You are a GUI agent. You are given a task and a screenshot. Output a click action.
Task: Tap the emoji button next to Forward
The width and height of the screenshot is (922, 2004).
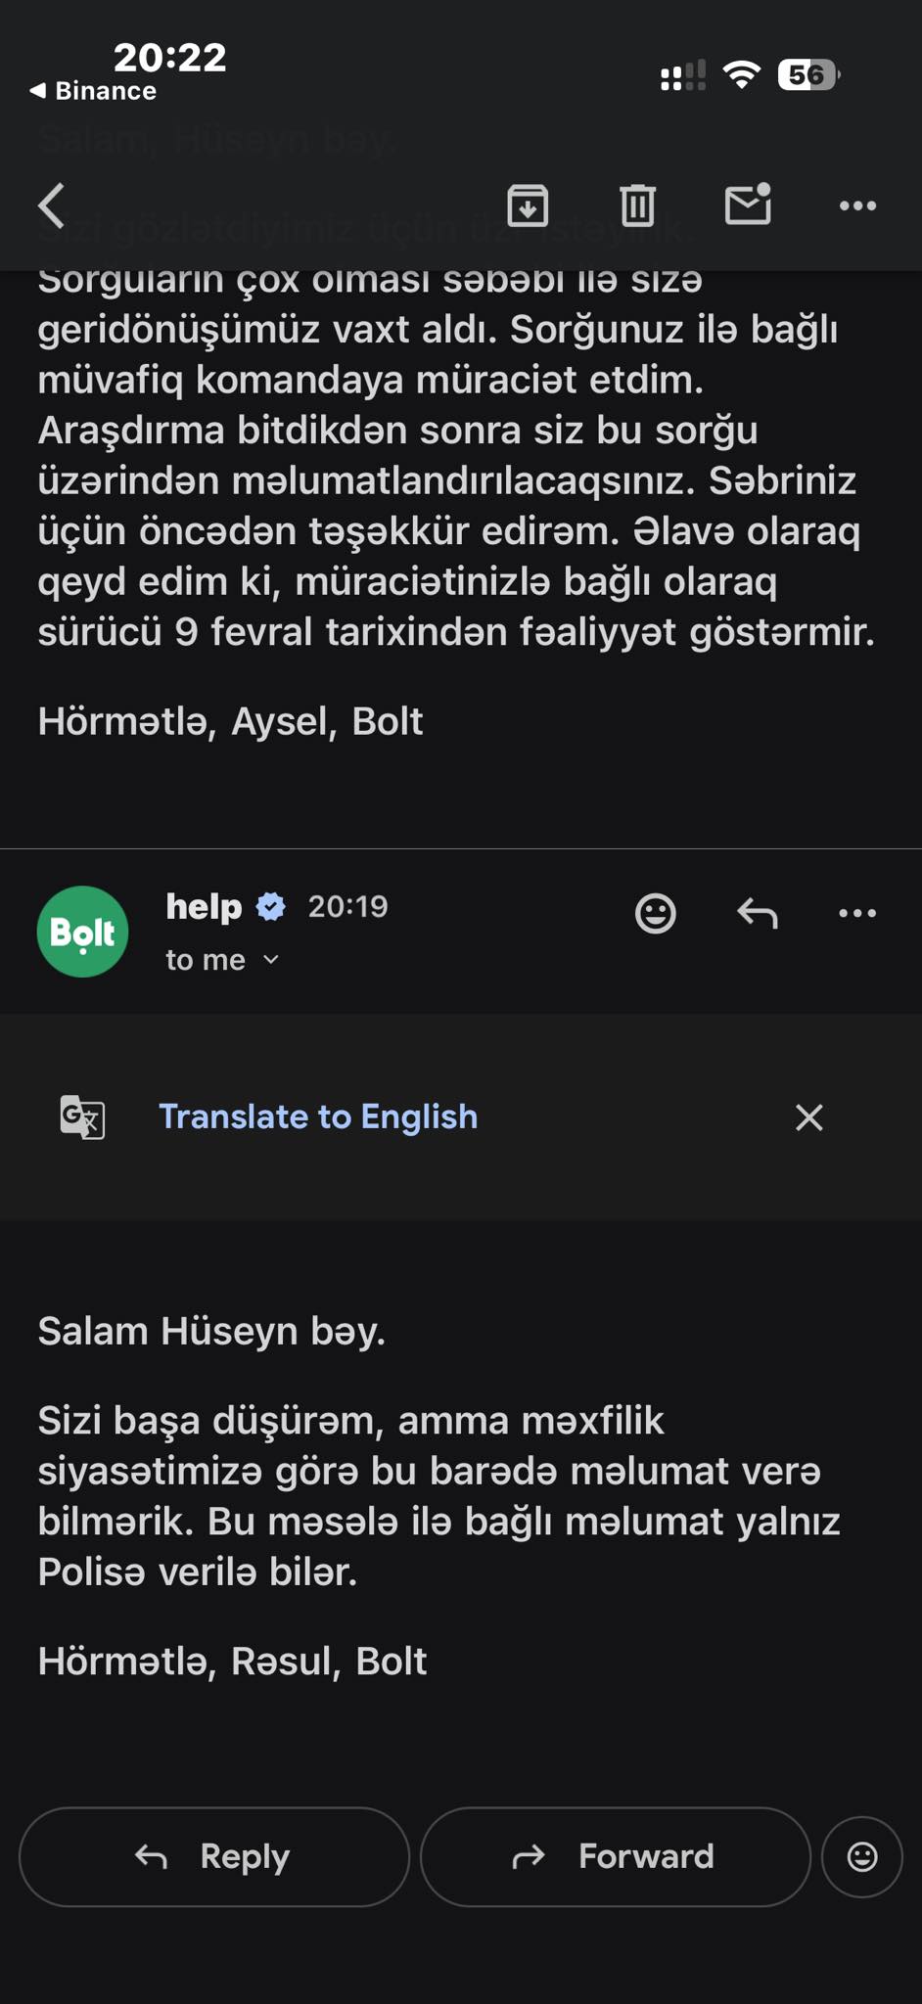861,1856
